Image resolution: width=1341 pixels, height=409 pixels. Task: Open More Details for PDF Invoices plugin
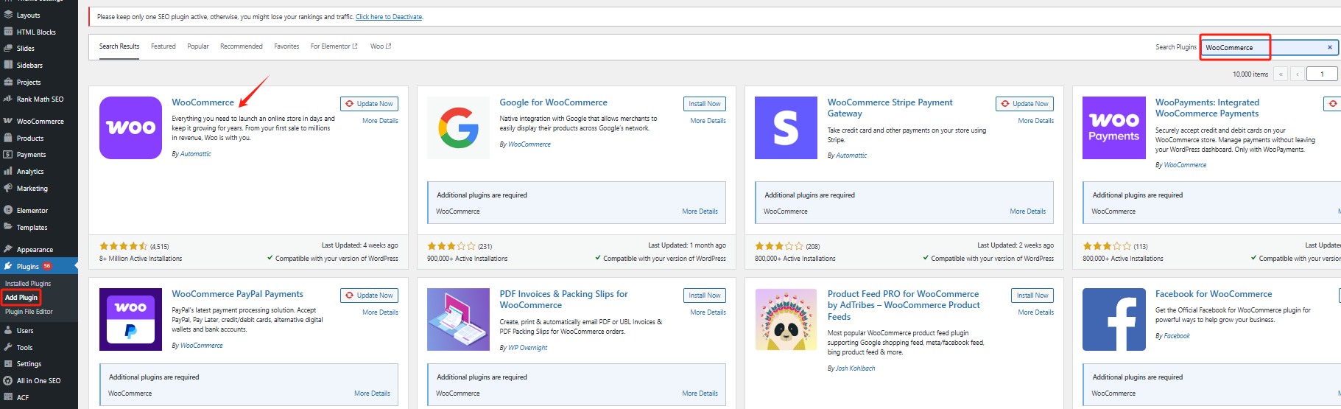click(708, 312)
